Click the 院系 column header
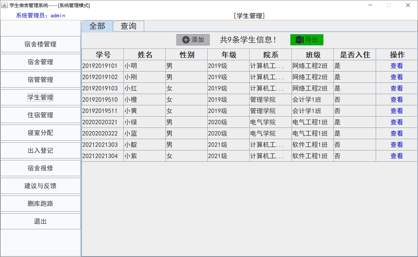 click(x=271, y=55)
